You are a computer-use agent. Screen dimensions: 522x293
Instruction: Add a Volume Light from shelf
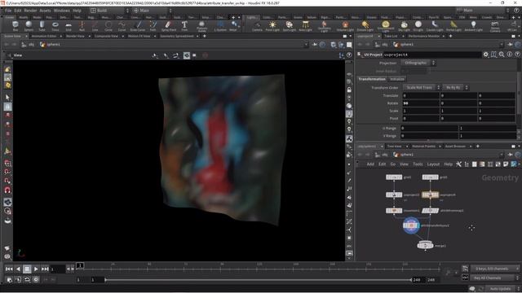(345, 25)
